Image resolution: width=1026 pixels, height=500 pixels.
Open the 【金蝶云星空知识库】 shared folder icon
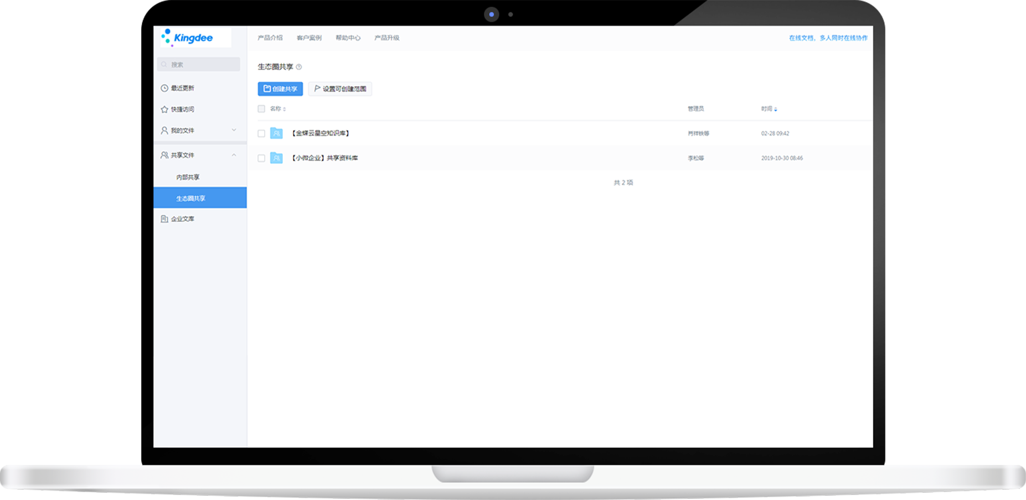click(276, 133)
